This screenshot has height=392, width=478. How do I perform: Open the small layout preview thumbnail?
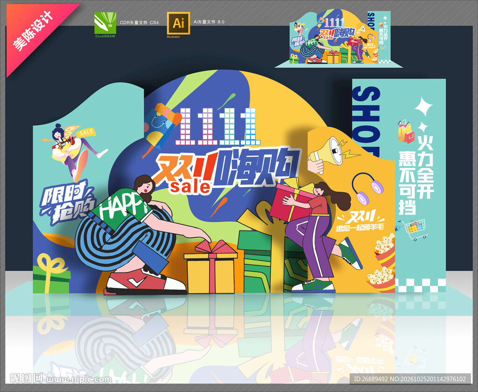[339, 38]
